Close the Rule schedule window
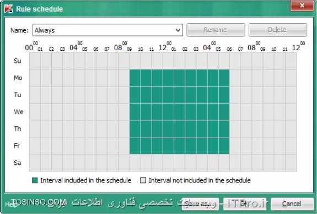The height and width of the screenshot is (214, 317). click(302, 6)
